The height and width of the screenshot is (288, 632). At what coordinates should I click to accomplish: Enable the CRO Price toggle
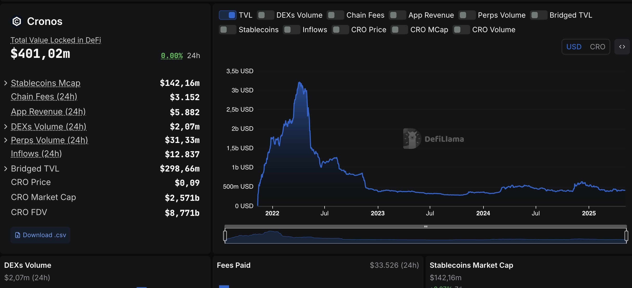340,30
